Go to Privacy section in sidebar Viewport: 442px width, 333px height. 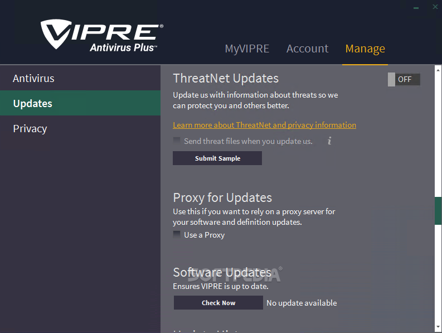click(80, 128)
